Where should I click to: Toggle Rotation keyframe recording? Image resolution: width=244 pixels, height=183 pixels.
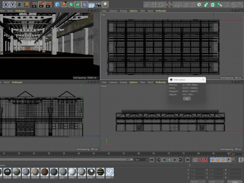[x=223, y=160]
